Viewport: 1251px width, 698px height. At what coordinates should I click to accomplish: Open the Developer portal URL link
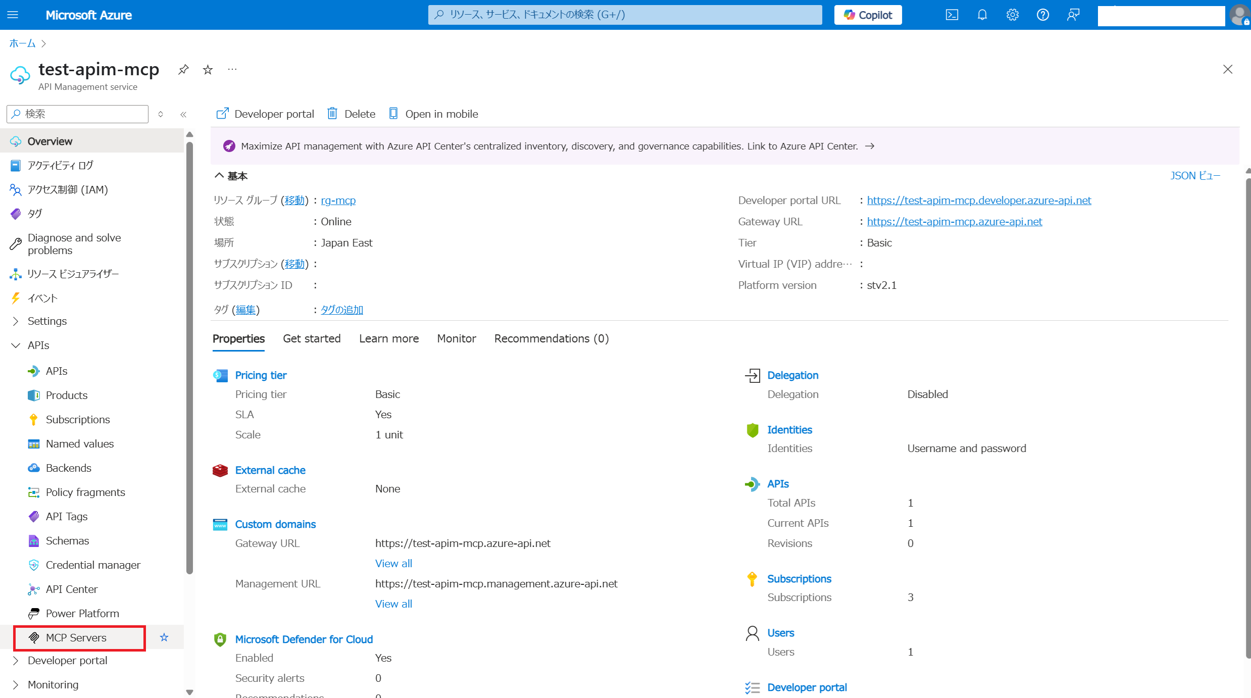[x=979, y=201]
